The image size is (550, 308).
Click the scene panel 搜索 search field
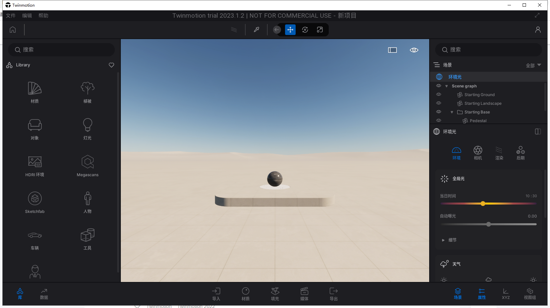(x=489, y=50)
